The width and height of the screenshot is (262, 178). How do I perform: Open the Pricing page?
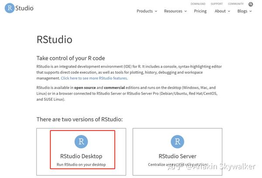click(x=200, y=11)
